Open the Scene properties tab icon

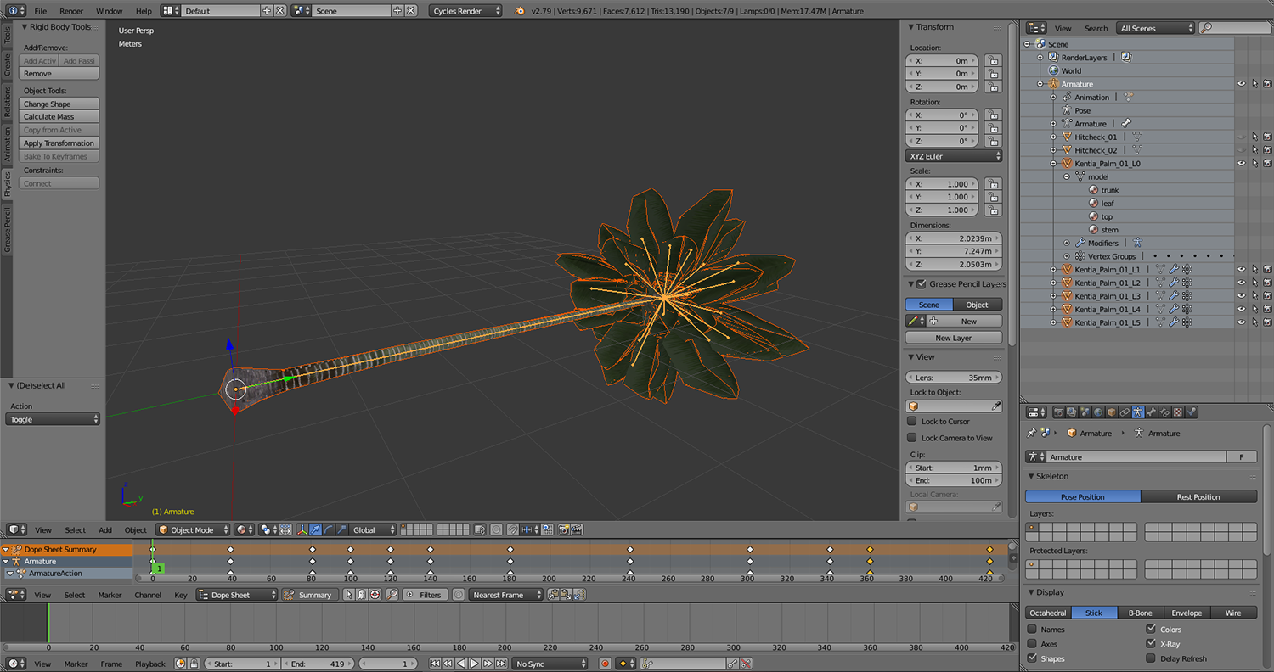[x=1085, y=412]
